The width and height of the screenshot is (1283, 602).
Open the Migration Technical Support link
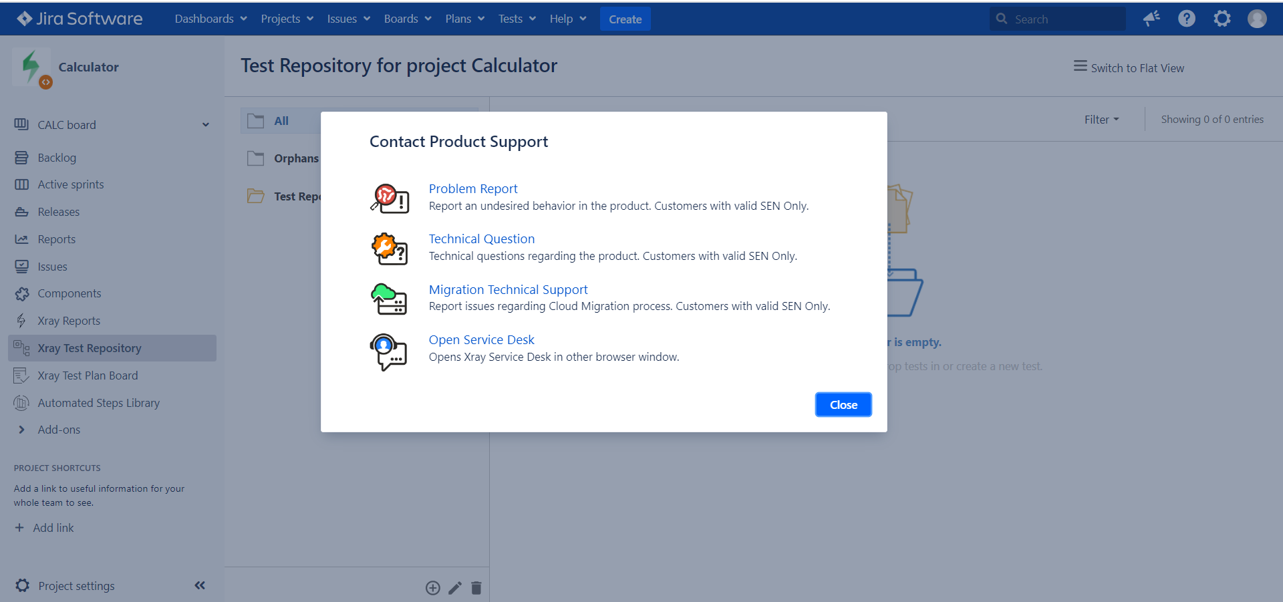509,290
